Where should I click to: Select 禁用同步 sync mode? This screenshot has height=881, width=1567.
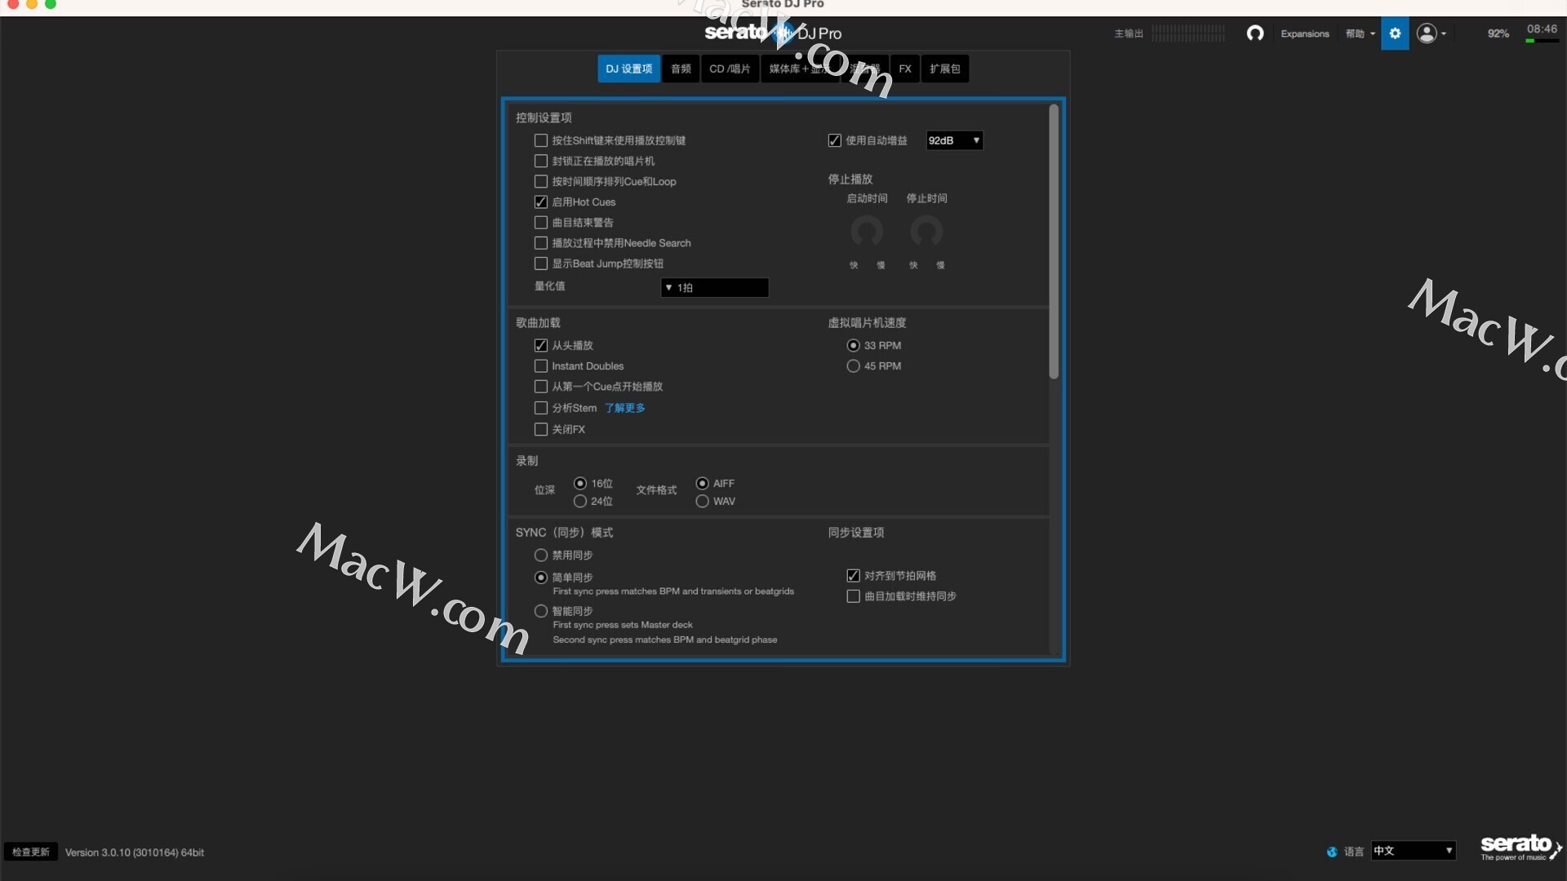point(540,555)
